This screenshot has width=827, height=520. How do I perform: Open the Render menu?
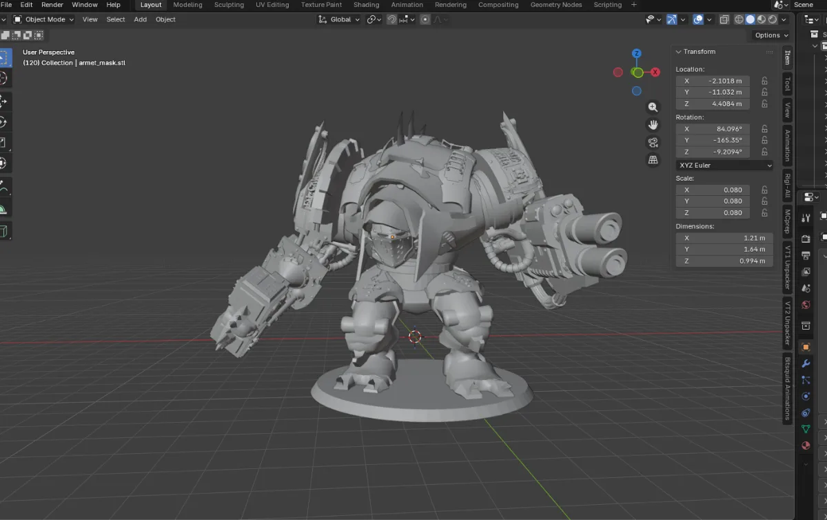[x=52, y=5]
